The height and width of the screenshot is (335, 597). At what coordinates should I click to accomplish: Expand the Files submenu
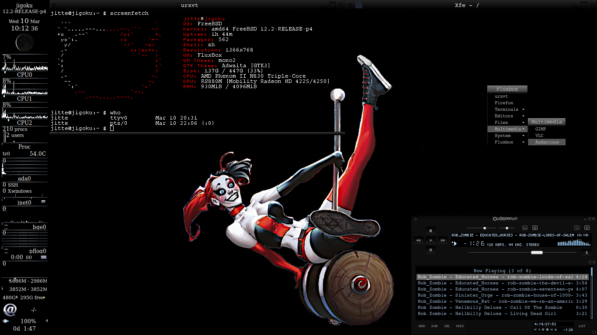click(507, 123)
